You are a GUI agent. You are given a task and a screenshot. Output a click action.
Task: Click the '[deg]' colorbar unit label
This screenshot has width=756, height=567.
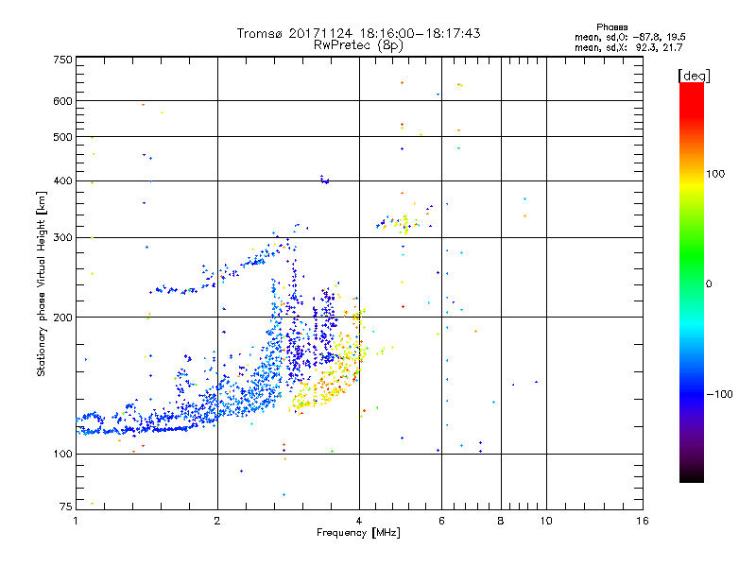click(694, 76)
